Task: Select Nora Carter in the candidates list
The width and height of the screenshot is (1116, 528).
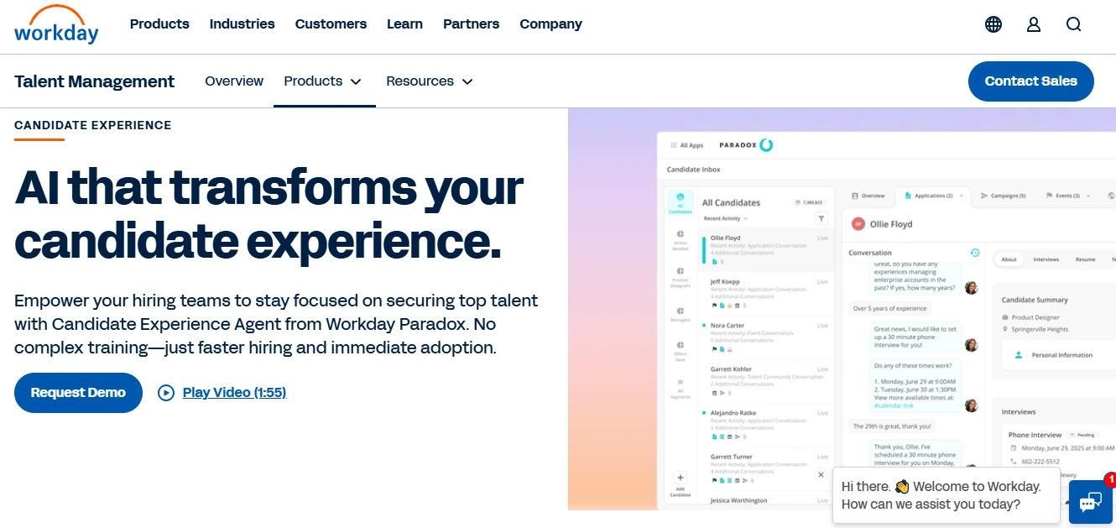Action: (x=768, y=337)
